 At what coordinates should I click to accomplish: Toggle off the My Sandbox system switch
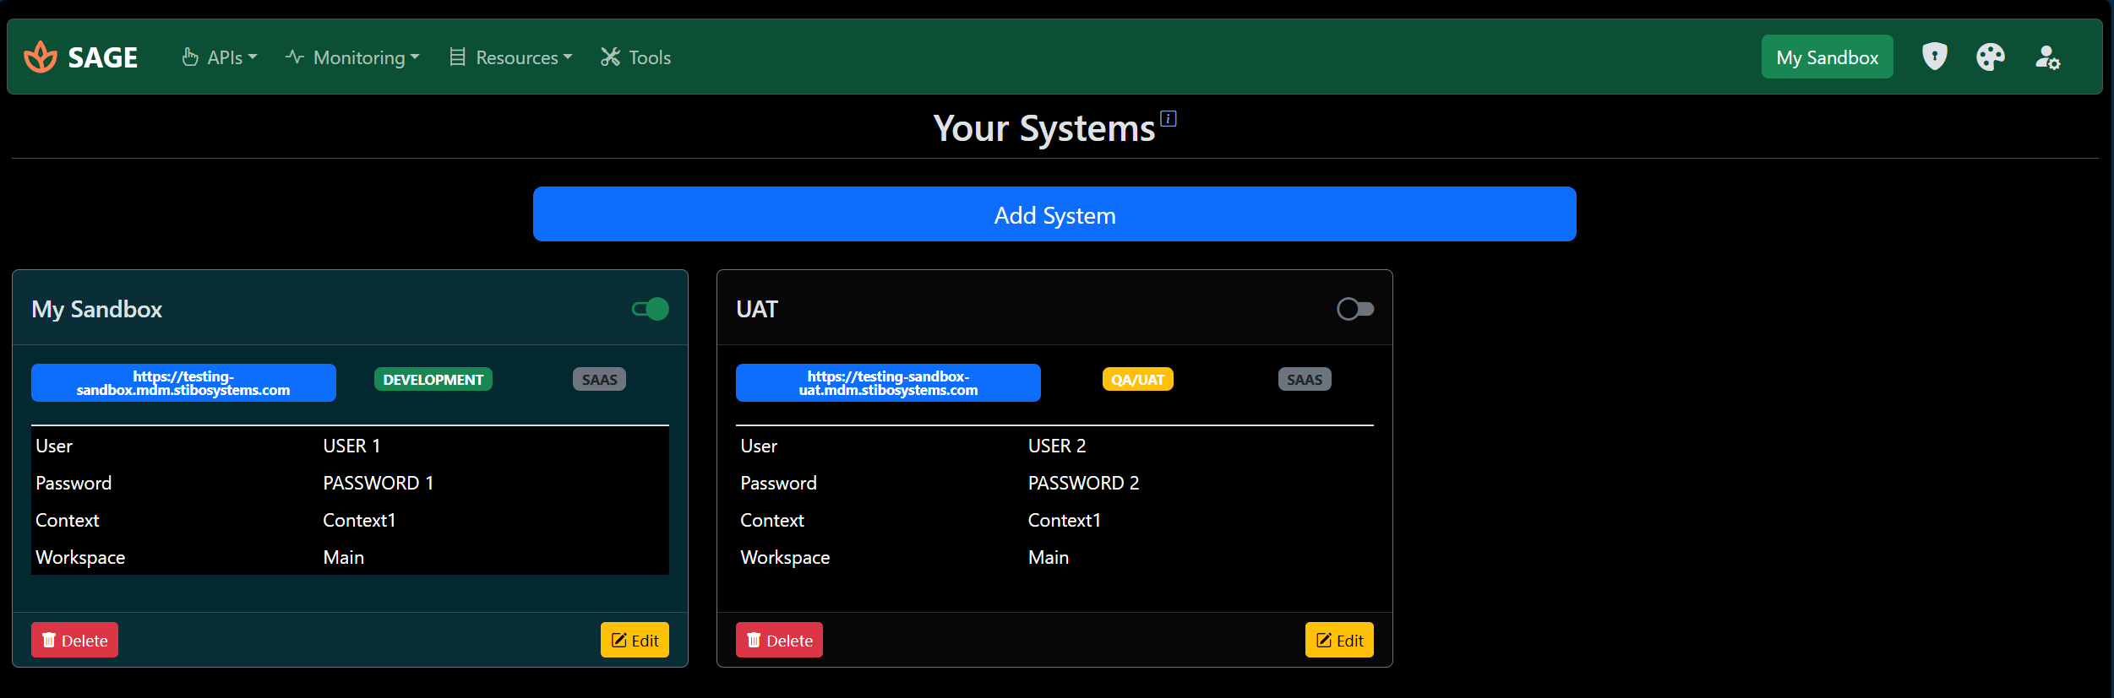[x=651, y=309]
